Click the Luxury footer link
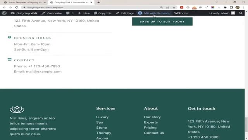This screenshot has height=140, width=248. 102,117
